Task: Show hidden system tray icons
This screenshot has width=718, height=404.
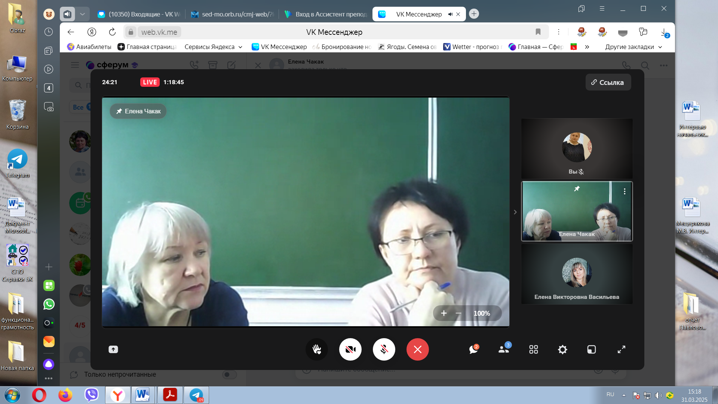Action: tap(624, 395)
